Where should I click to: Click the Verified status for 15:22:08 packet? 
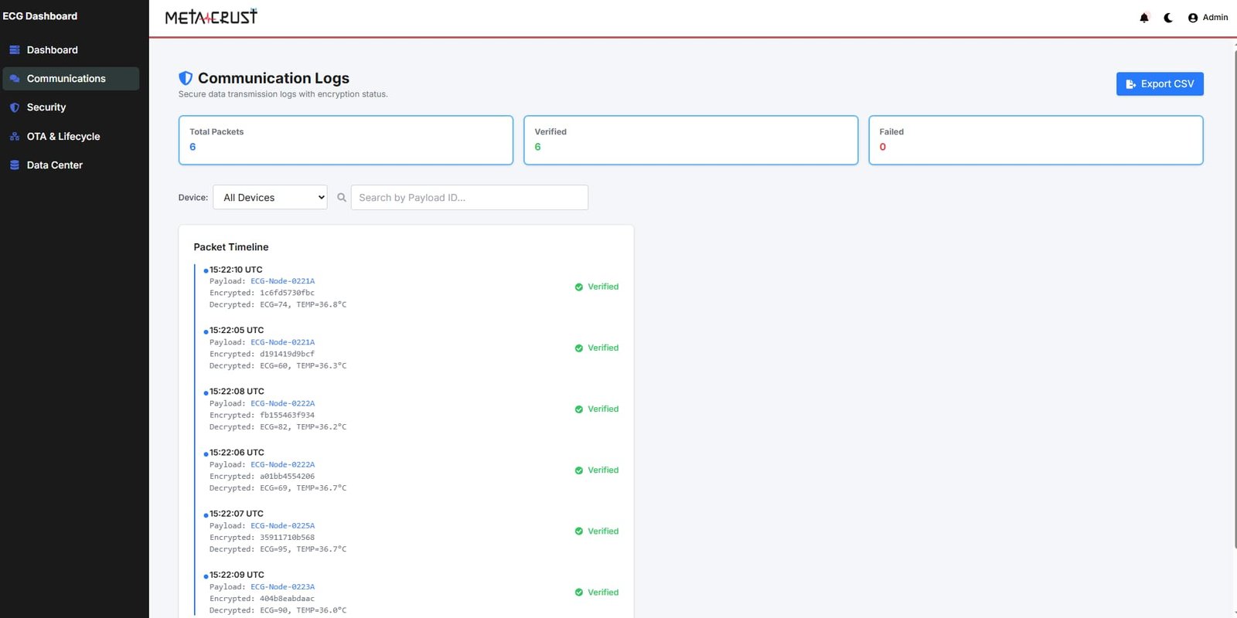tap(597, 409)
